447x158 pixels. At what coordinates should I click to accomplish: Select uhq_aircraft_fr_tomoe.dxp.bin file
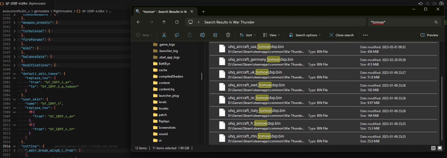point(323,126)
